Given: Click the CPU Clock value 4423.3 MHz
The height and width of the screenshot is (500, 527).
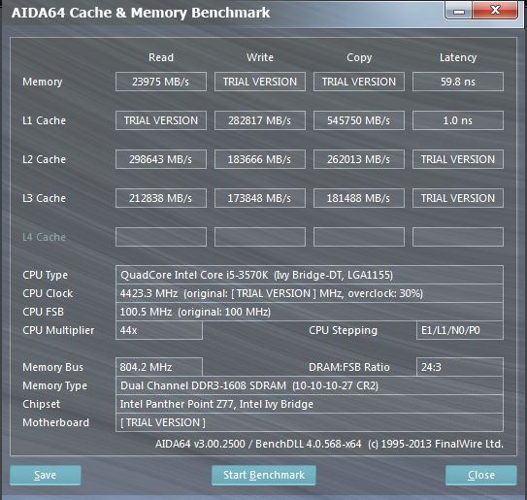Looking at the screenshot, I should [310, 293].
